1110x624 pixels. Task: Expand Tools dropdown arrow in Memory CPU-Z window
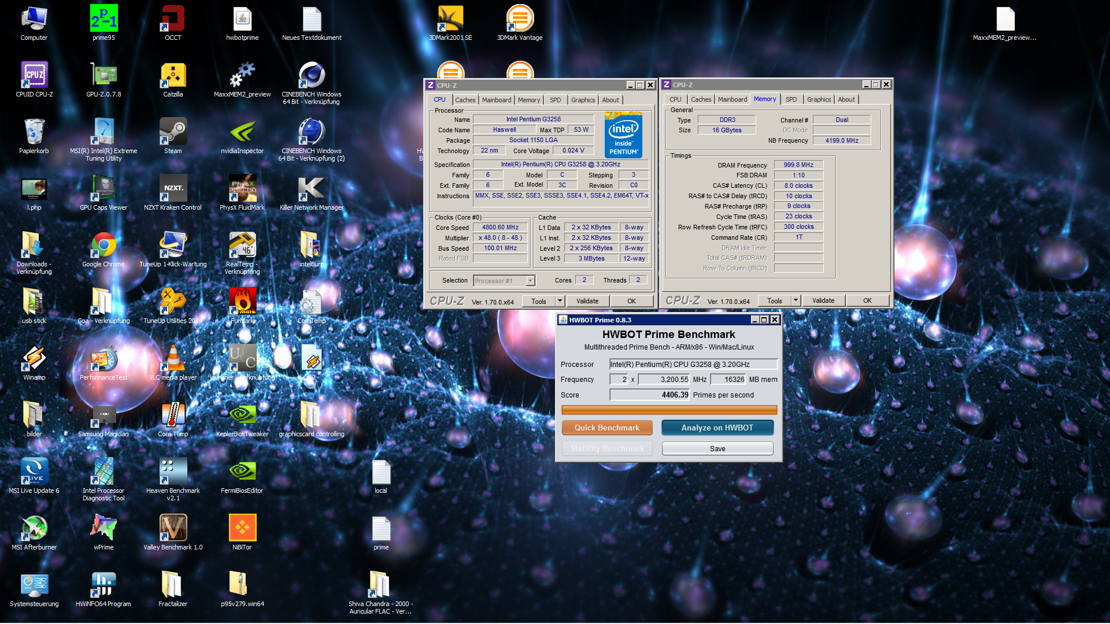point(795,300)
